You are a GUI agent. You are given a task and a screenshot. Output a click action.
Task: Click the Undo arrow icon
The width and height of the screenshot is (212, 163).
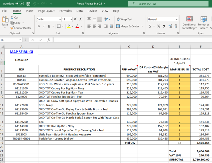[x=34, y=4]
